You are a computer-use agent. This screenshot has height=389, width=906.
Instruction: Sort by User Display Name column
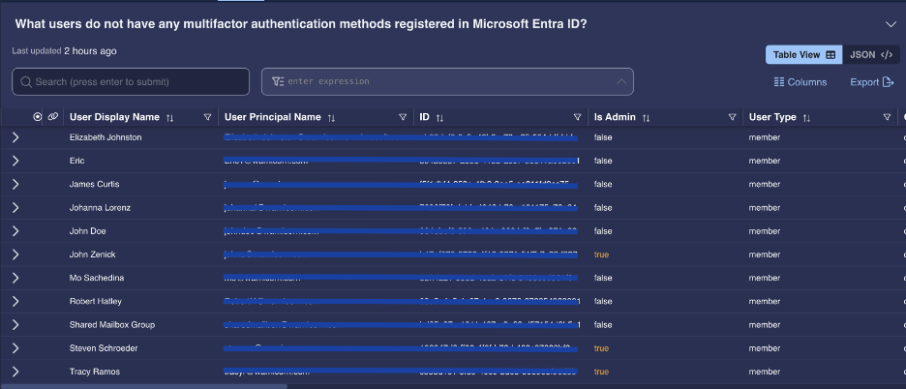(x=170, y=117)
